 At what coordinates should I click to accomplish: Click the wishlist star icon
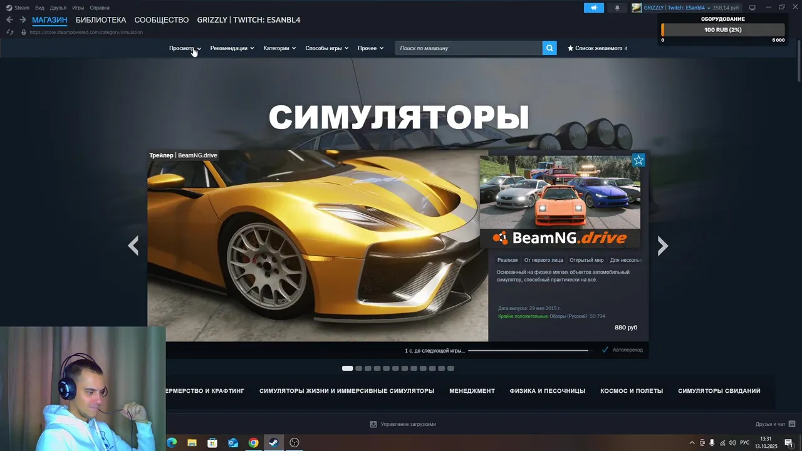(570, 48)
